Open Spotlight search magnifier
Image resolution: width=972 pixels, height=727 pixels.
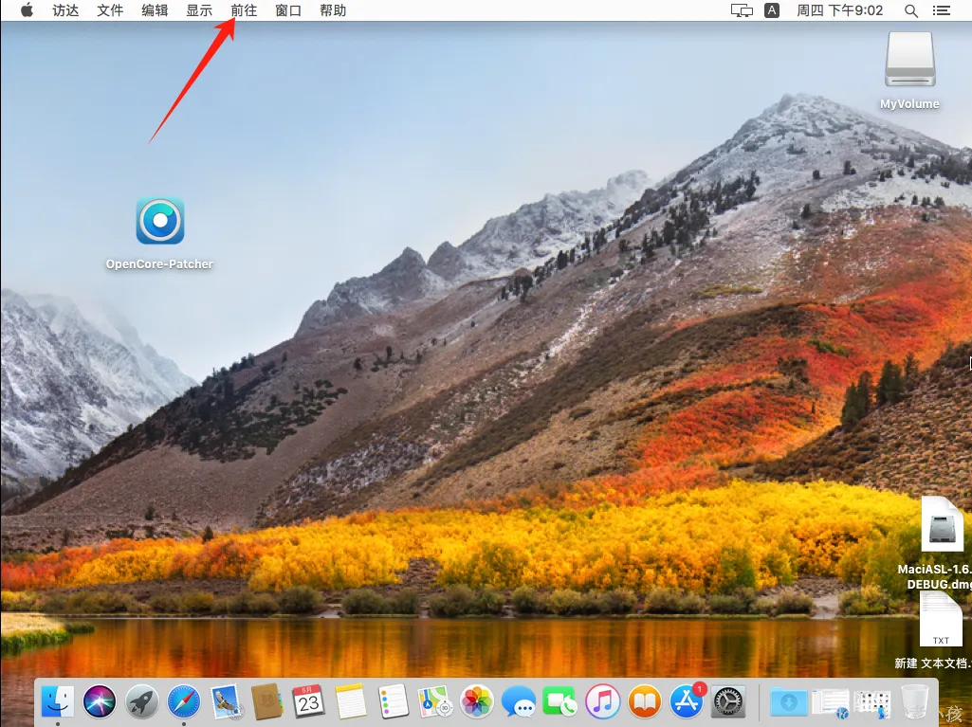[x=910, y=10]
